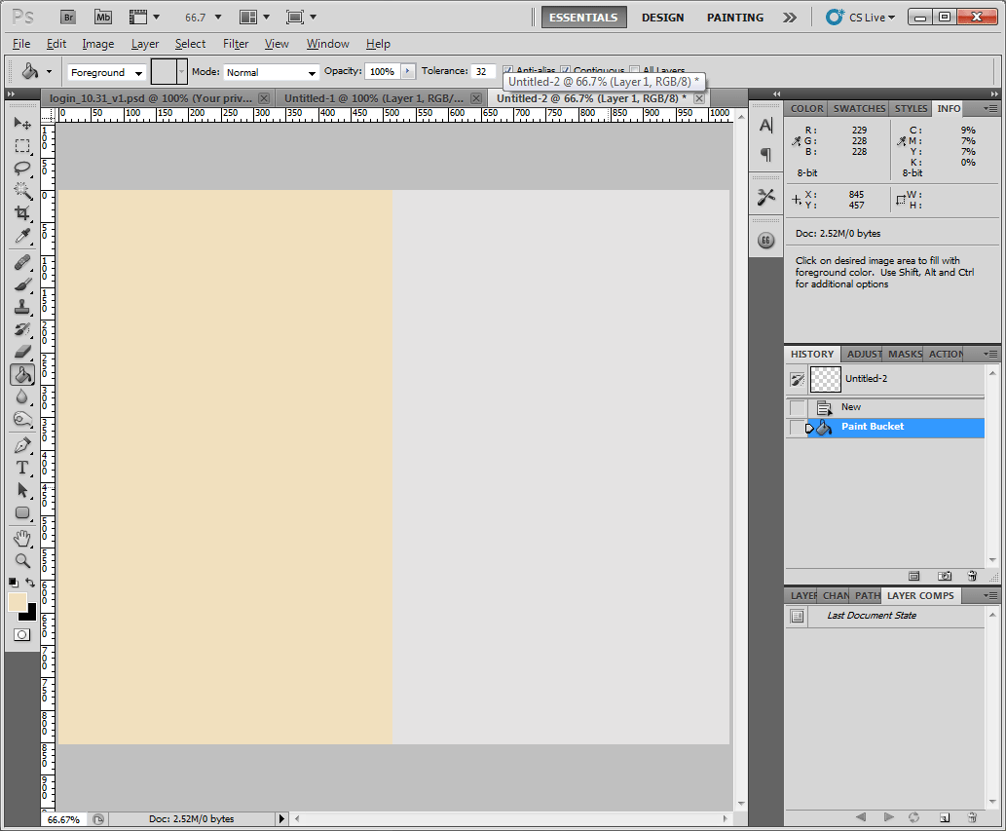Set history brush source to Paint Bucket state
Viewport: 1006px width, 831px height.
[x=797, y=428]
